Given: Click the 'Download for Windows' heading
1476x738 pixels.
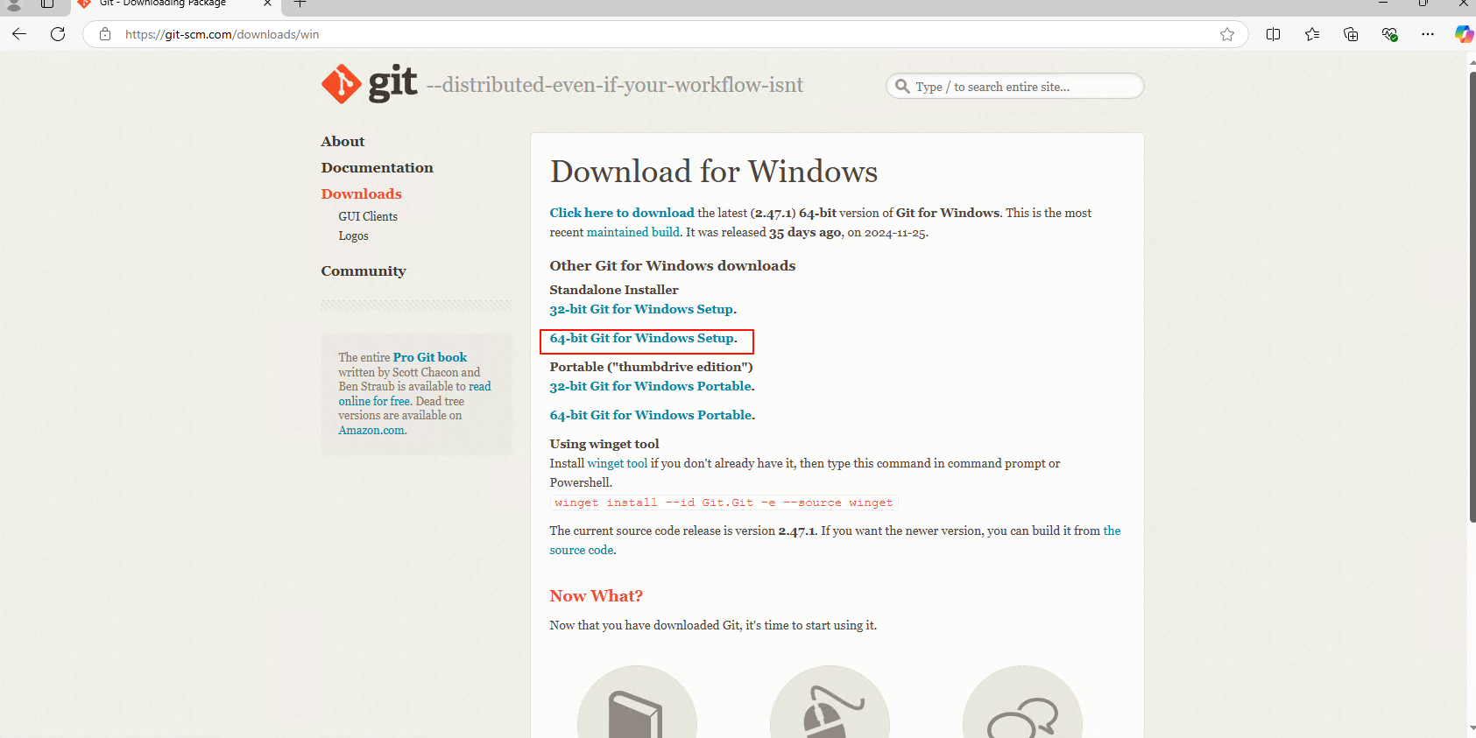Looking at the screenshot, I should [714, 171].
